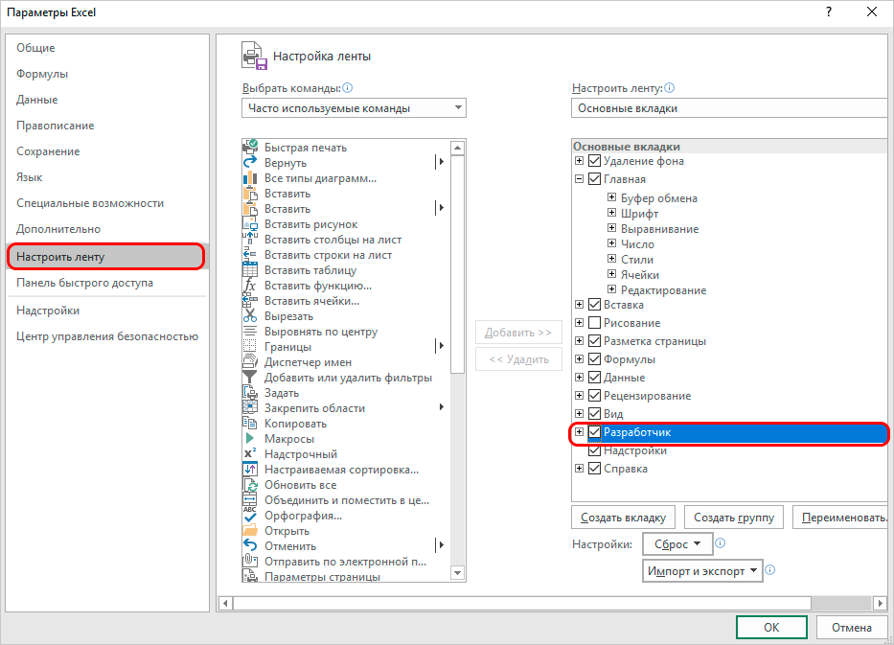Screen dimensions: 894x645
Task: Enable the Рисование tab checkbox
Action: tap(594, 323)
